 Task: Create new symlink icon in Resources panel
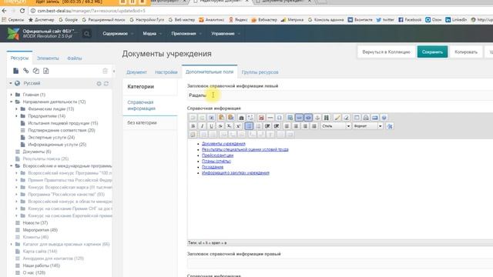[36, 71]
